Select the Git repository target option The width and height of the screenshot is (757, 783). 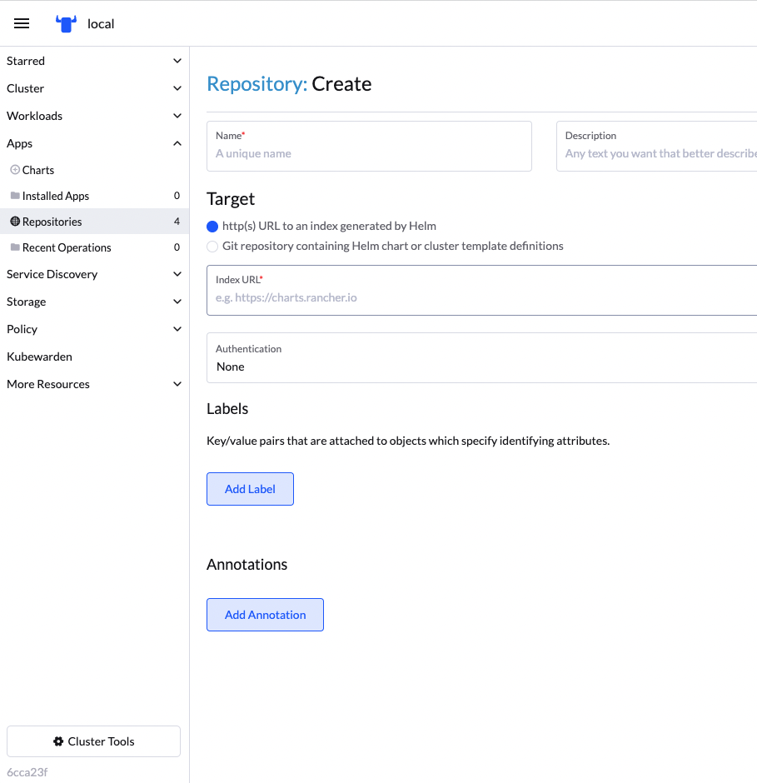click(x=212, y=246)
